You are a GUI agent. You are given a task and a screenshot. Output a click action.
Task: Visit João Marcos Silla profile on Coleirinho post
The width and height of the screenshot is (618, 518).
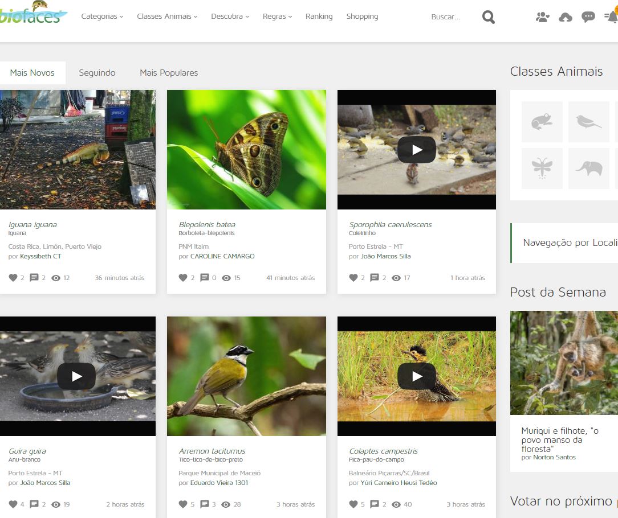[385, 256]
